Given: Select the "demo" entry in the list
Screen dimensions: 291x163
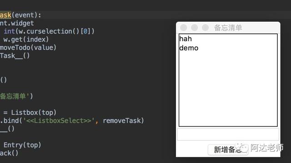Looking at the screenshot, I should pyautogui.click(x=189, y=48).
